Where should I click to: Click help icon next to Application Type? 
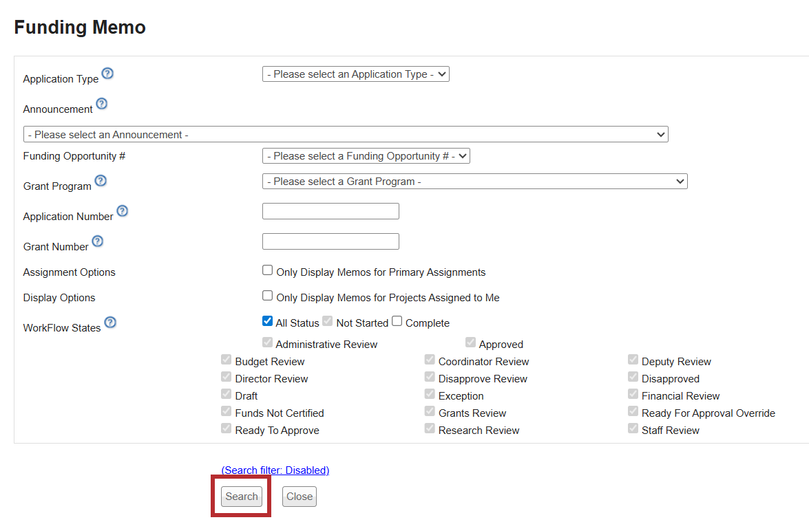pos(107,74)
